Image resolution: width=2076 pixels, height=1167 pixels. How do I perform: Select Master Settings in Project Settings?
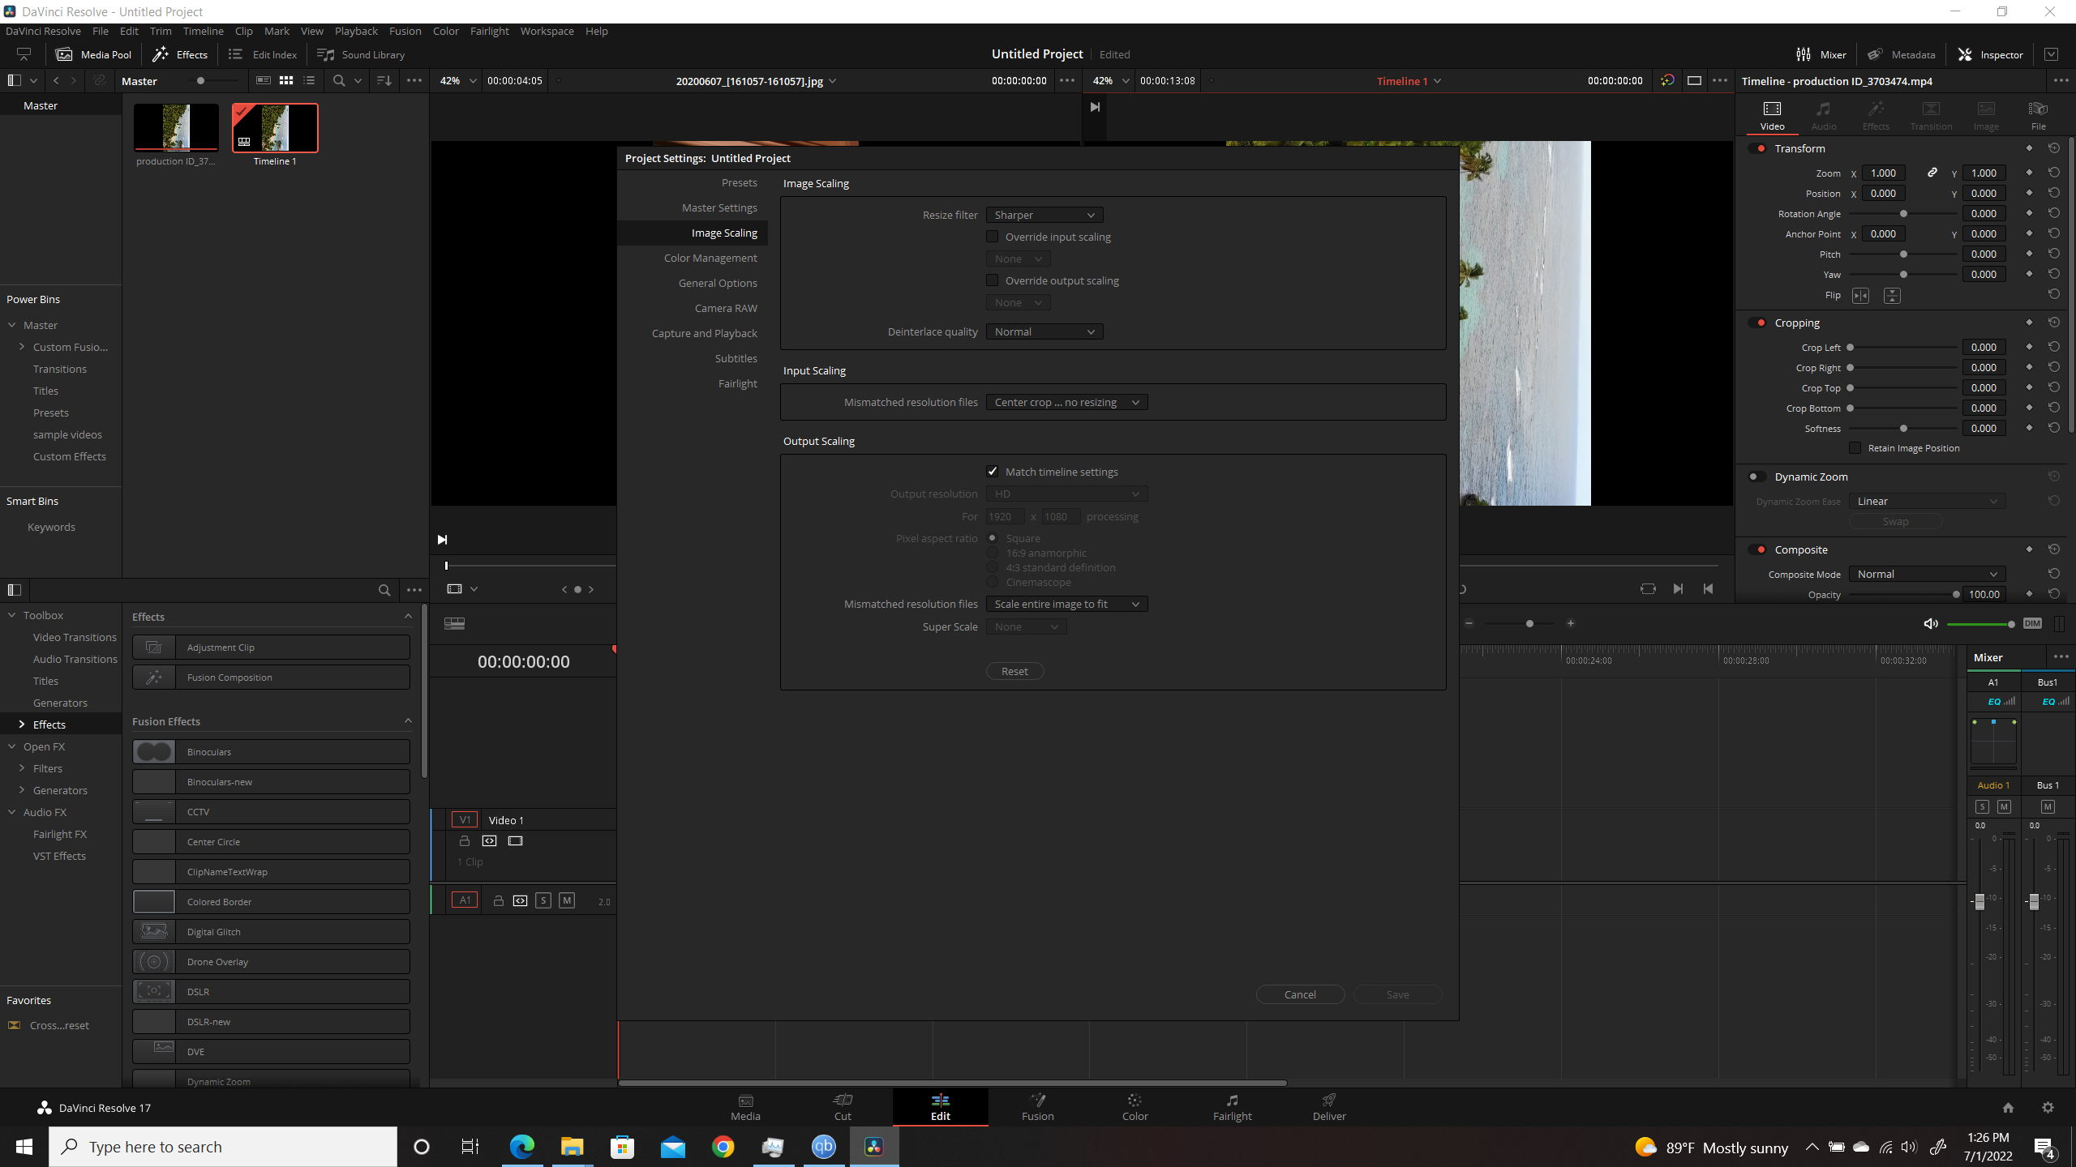click(719, 207)
